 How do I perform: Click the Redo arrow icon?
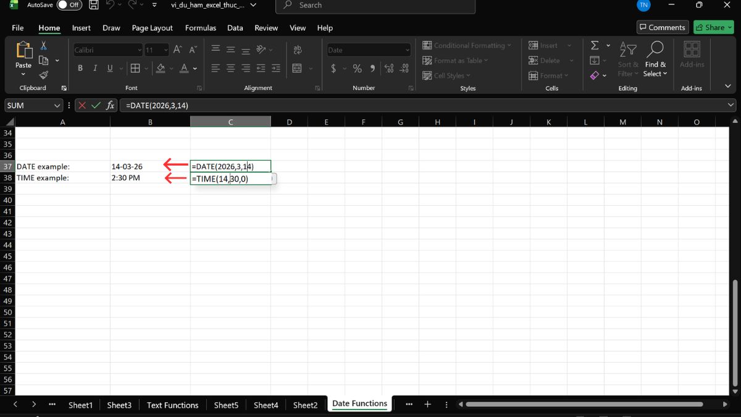[133, 5]
